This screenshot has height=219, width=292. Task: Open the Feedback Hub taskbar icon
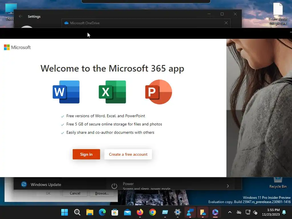(x=190, y=212)
